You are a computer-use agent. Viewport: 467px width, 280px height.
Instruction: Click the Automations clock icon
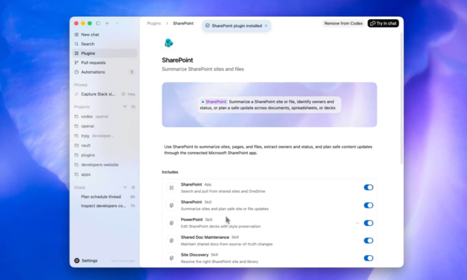click(77, 72)
